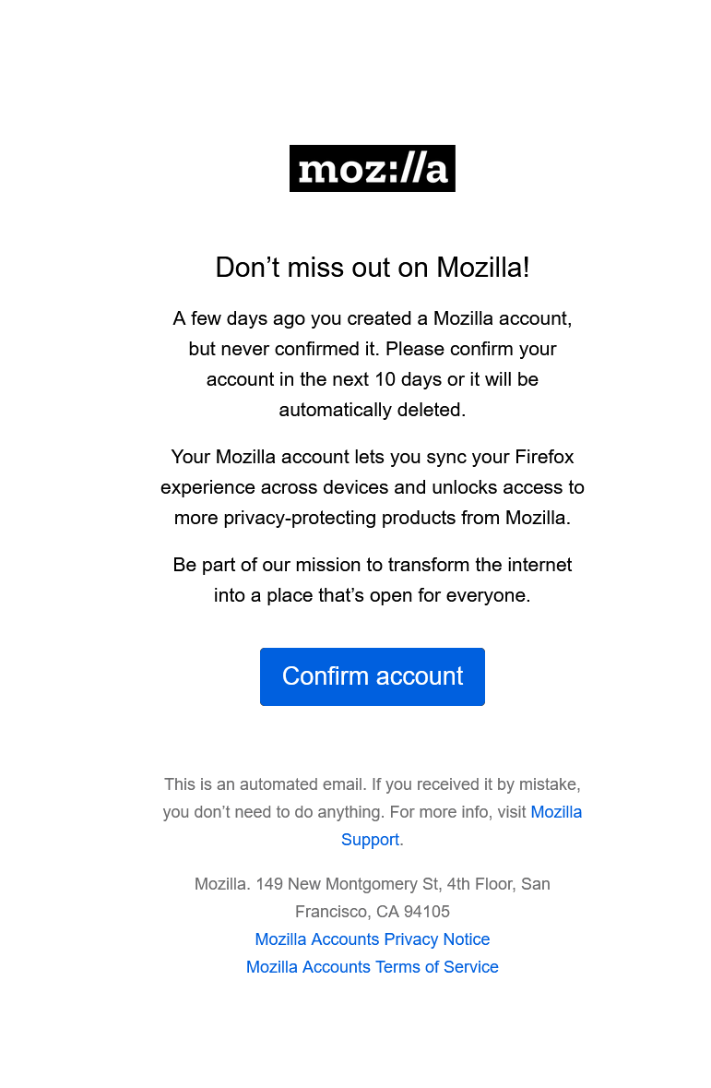
Task: Click the 'Don't miss out on Mozilla!' heading
Action: pos(372,267)
